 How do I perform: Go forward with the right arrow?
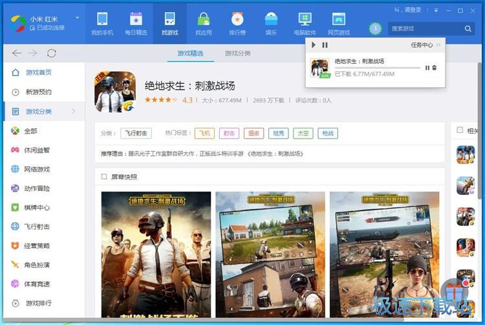pos(32,53)
